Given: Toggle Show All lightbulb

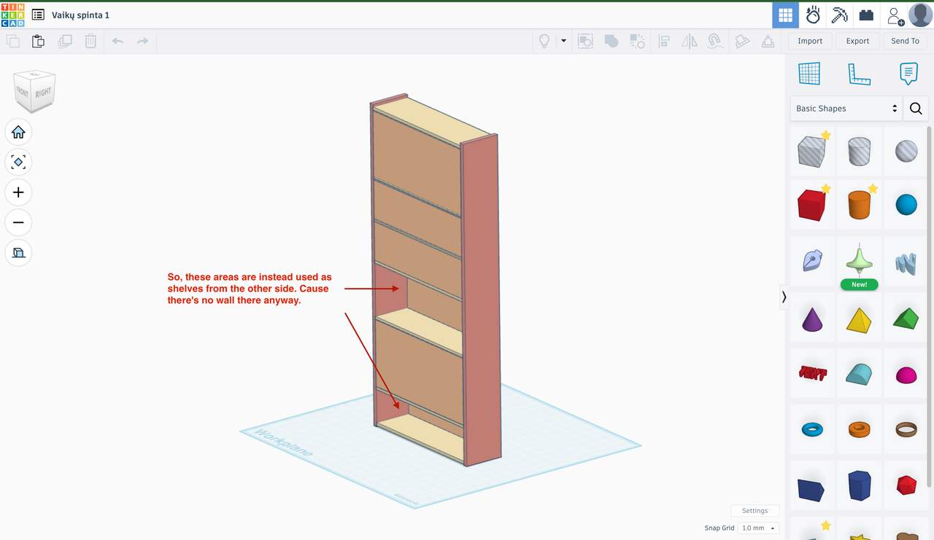Looking at the screenshot, I should point(544,42).
